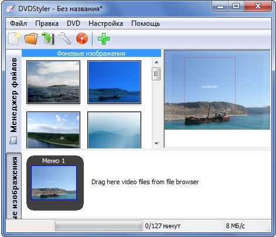The height and width of the screenshot is (237, 276).
Task: Select the Меню 1 thumbnail in timeline
Action: tap(55, 183)
